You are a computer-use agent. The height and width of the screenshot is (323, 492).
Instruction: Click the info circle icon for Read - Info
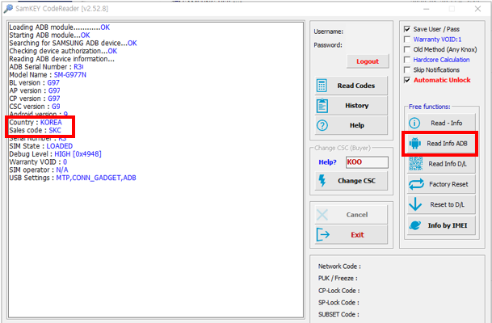pyautogui.click(x=414, y=123)
